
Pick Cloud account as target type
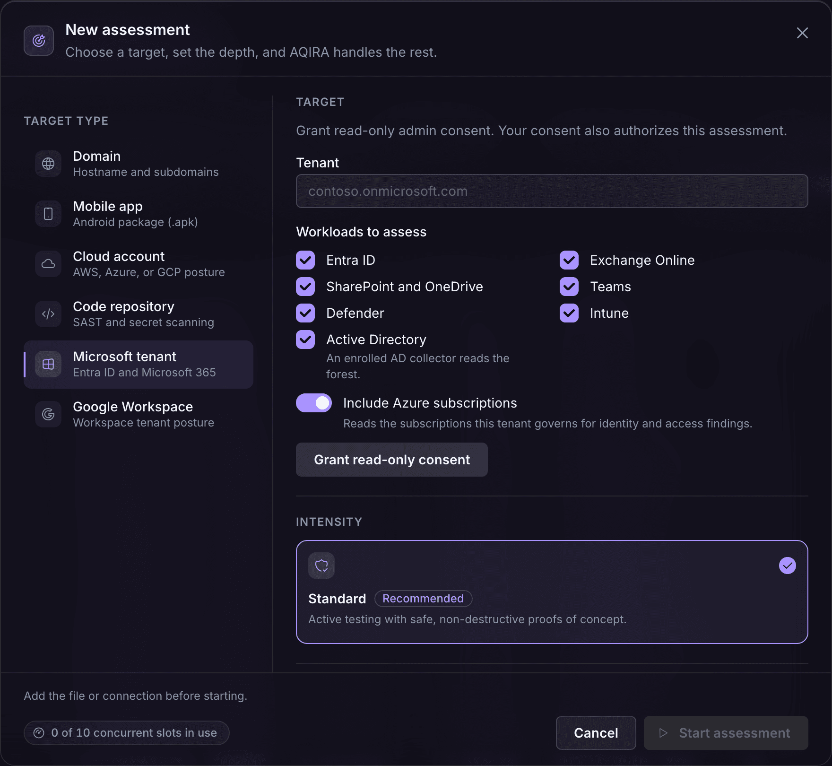pyautogui.click(x=139, y=264)
